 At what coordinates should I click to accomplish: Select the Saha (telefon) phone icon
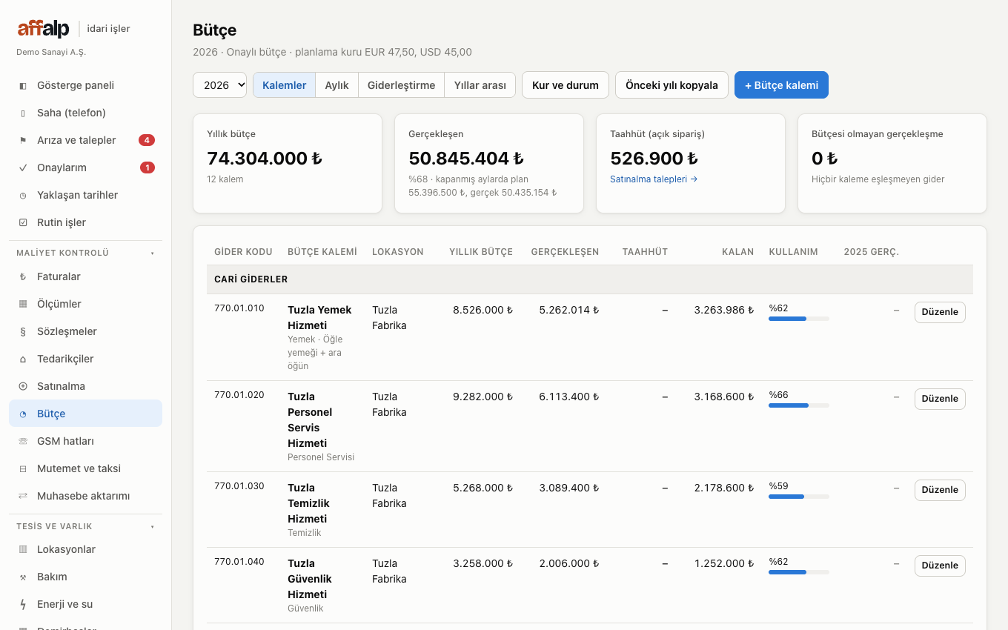pos(23,113)
